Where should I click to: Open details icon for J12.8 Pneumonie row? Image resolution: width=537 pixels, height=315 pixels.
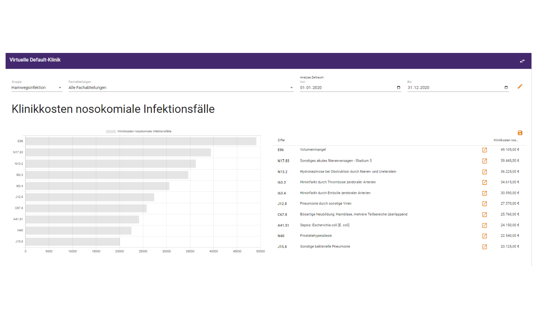[484, 204]
